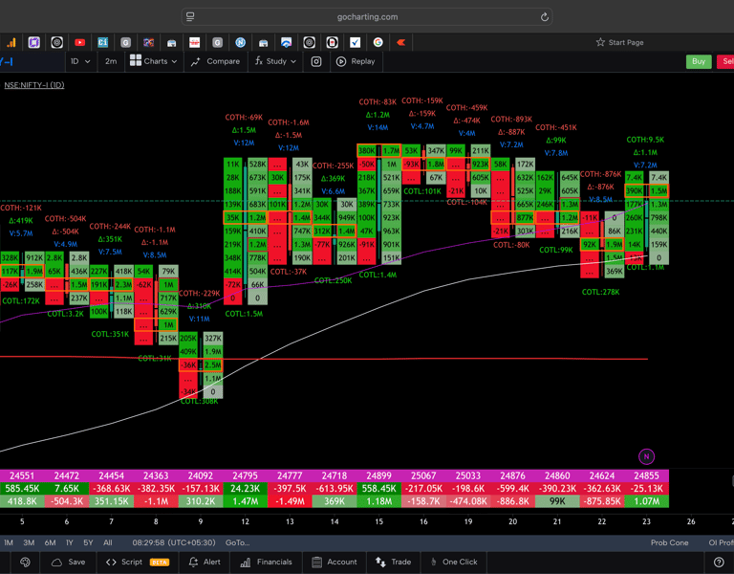Click the Compare label
734x574 pixels.
[x=223, y=61]
